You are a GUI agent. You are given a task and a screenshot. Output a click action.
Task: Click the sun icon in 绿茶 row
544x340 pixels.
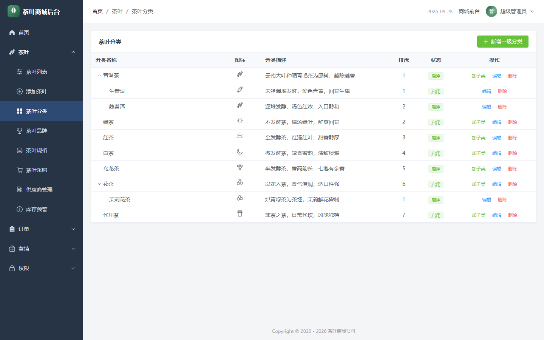tap(240, 121)
